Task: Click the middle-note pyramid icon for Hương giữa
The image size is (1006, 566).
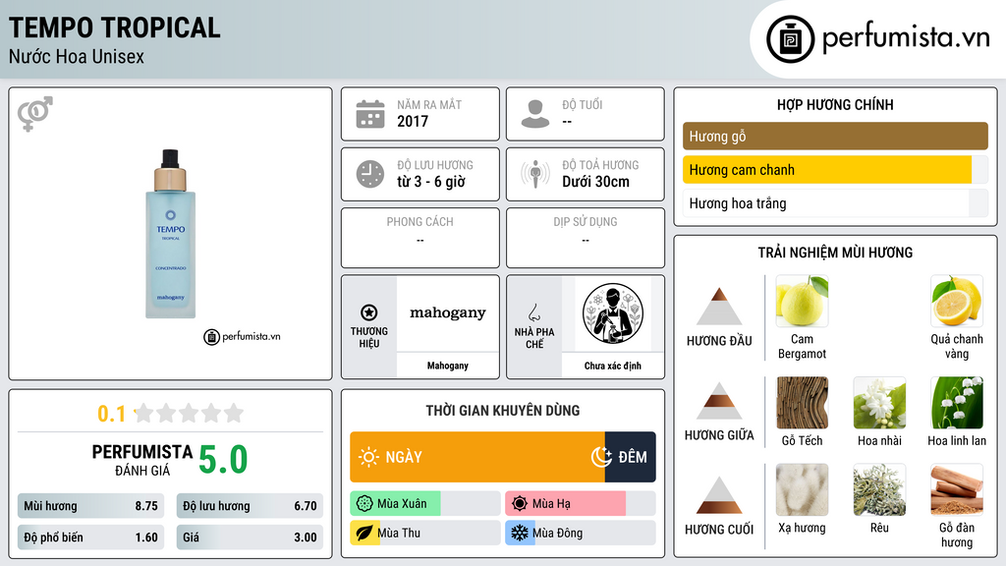Action: click(x=719, y=401)
